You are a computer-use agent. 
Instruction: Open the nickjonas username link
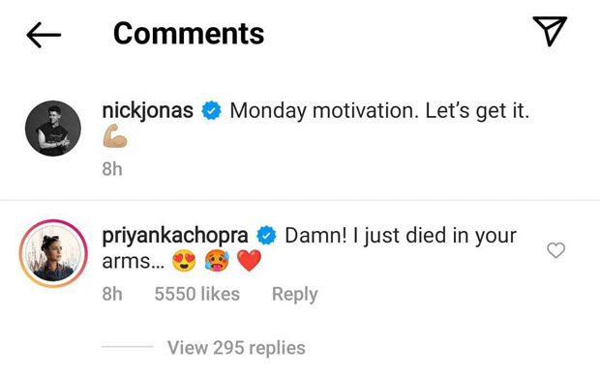click(148, 110)
